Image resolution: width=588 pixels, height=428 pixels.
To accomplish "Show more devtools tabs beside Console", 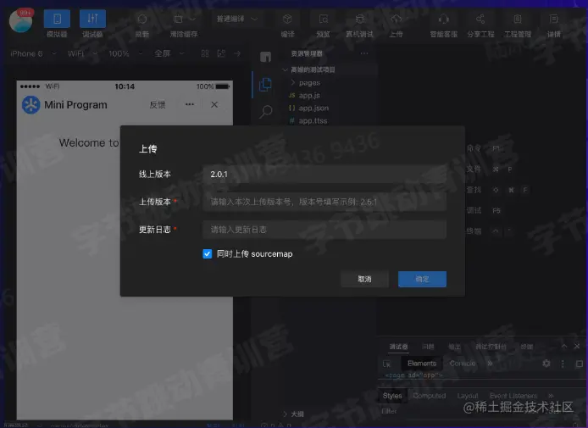I will pos(490,364).
